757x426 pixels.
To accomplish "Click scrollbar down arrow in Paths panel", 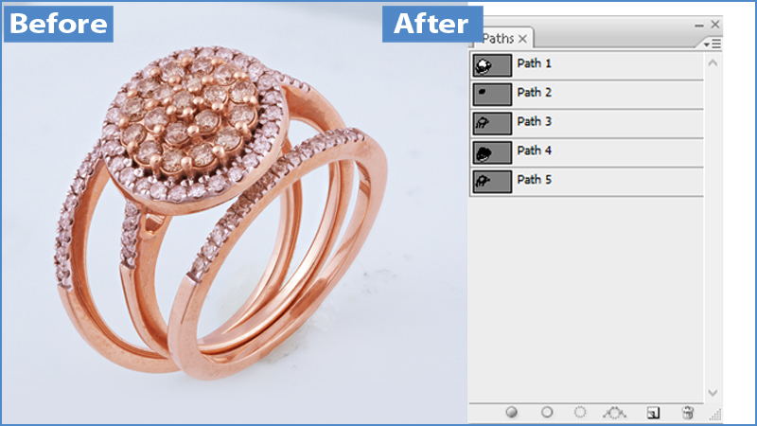I will pyautogui.click(x=713, y=391).
